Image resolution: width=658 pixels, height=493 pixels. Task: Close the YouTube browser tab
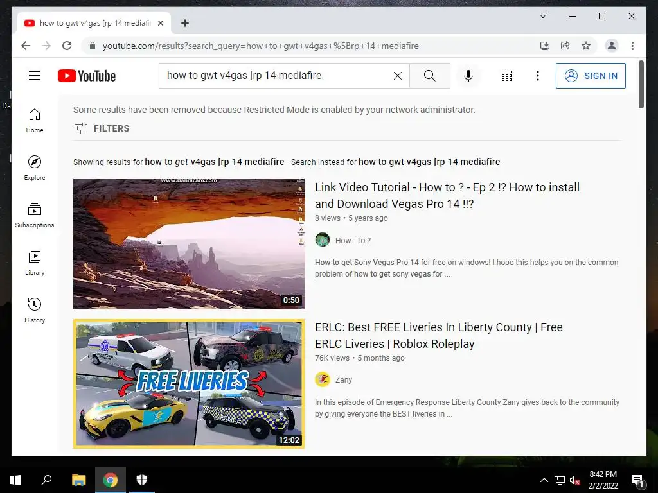click(x=161, y=23)
